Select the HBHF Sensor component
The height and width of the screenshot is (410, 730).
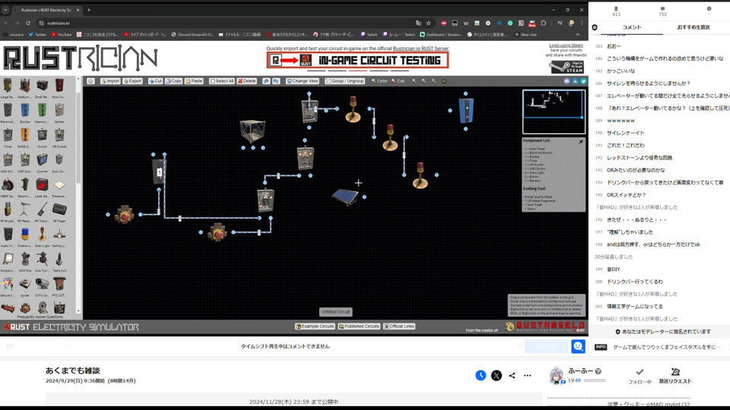(x=8, y=186)
